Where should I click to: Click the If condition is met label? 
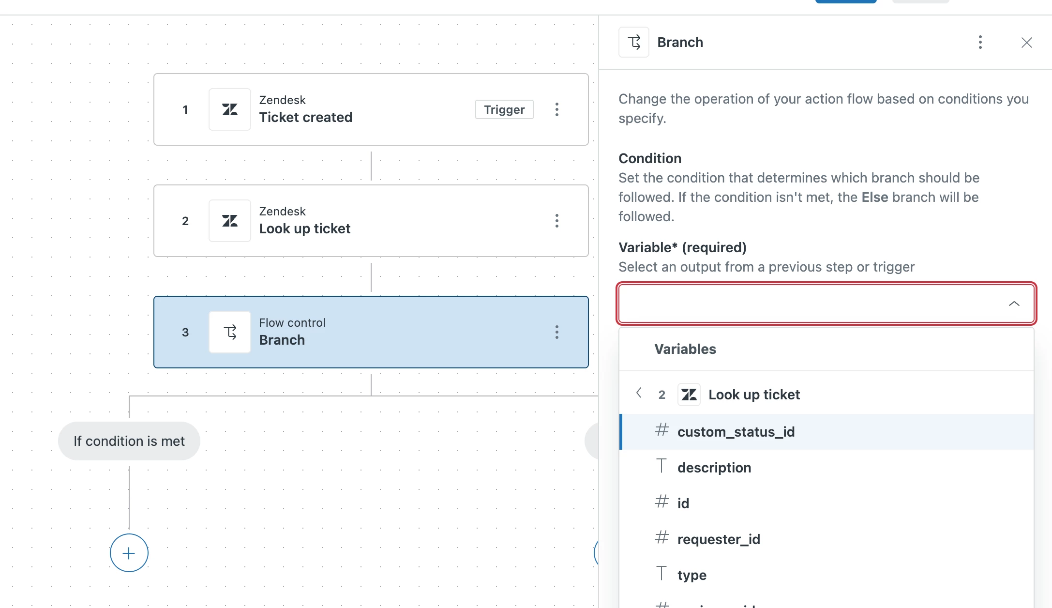click(x=129, y=441)
